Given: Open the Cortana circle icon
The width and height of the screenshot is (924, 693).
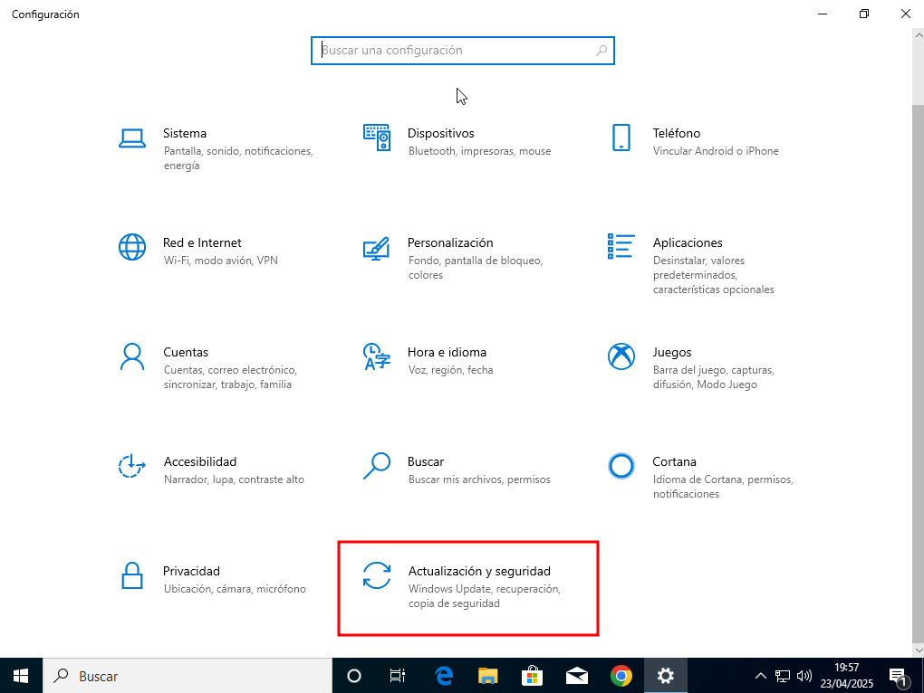Looking at the screenshot, I should [621, 466].
